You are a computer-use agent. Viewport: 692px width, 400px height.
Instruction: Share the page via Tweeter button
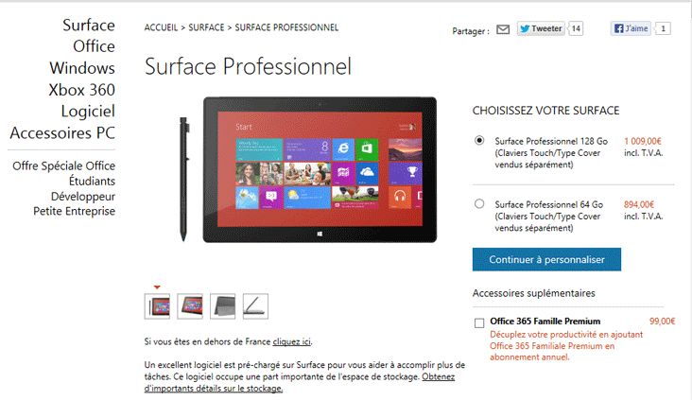click(541, 28)
